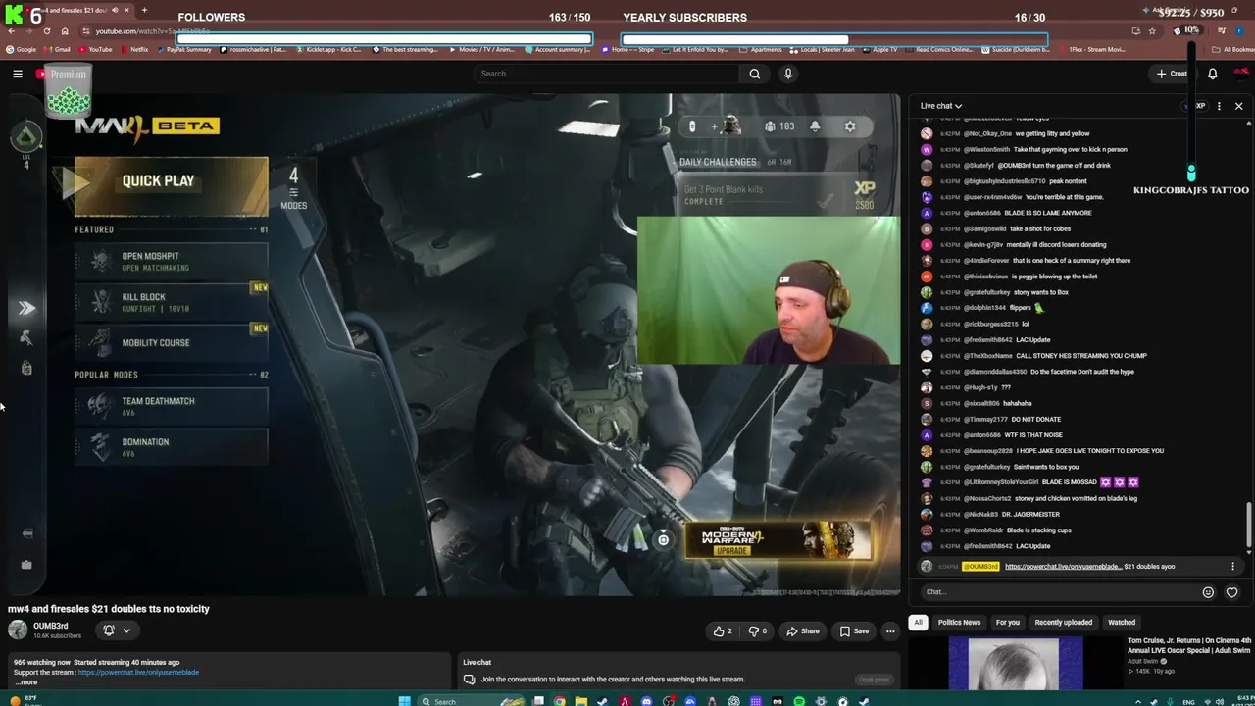The image size is (1255, 706).
Task: Click the in-game settings gear icon
Action: click(x=850, y=126)
